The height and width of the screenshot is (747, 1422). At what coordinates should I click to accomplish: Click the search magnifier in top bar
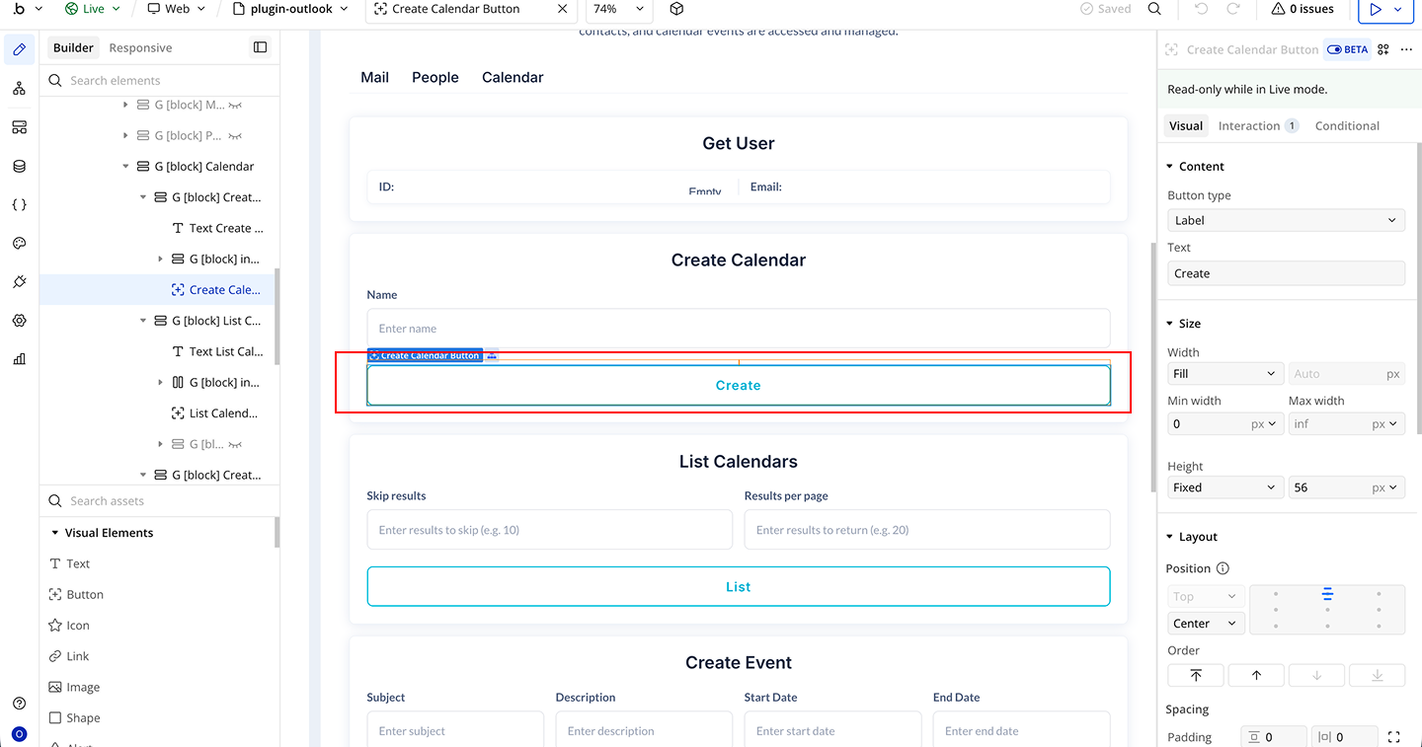tap(1154, 9)
